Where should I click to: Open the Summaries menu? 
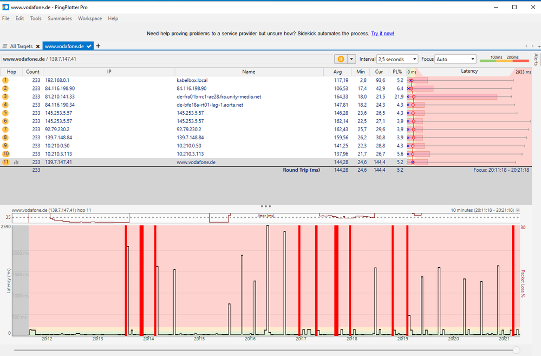tap(60, 18)
